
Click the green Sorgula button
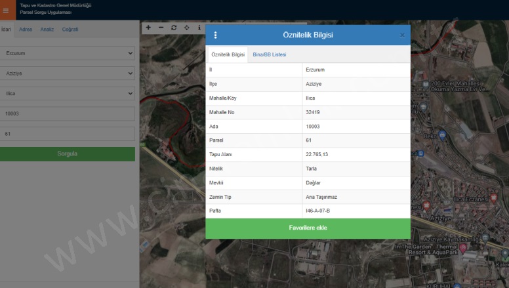click(68, 154)
